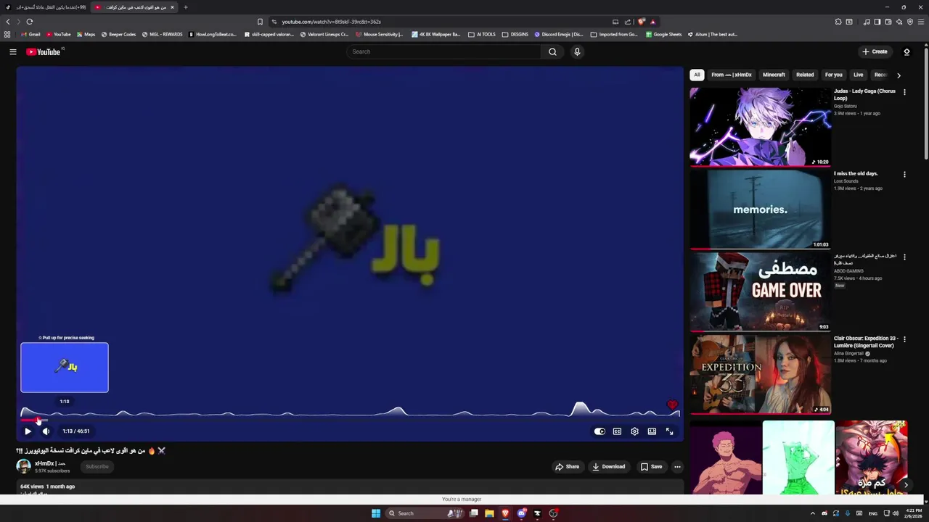
Task: Open the xHmDx channel avatar
Action: click(x=23, y=466)
